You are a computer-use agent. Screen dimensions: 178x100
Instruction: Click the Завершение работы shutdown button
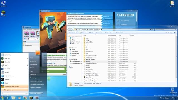35,93
